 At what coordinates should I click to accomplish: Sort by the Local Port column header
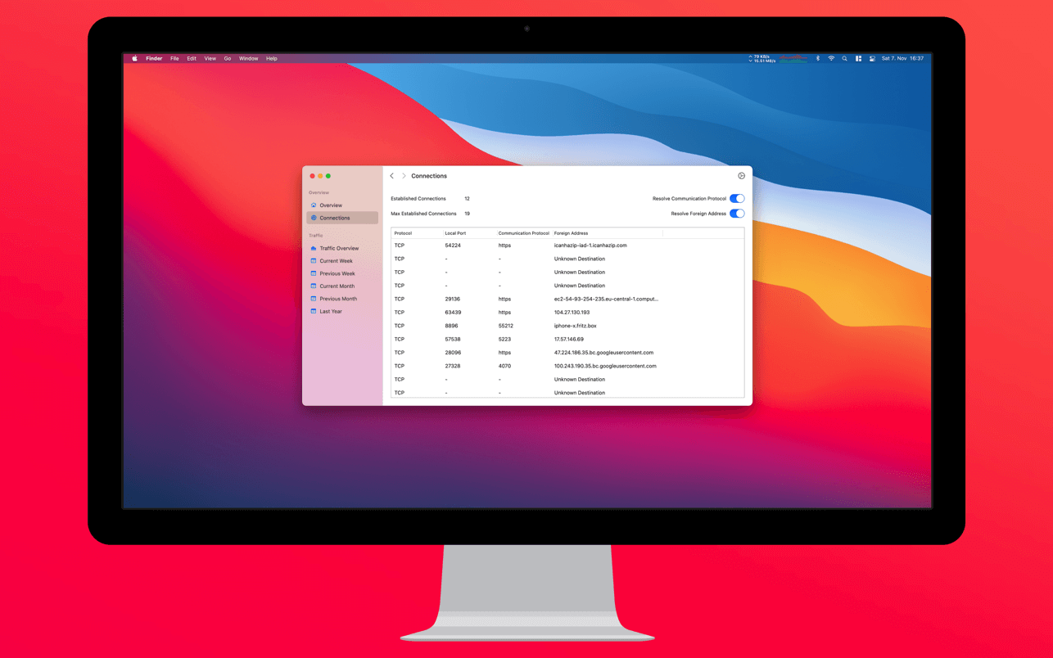pos(455,233)
